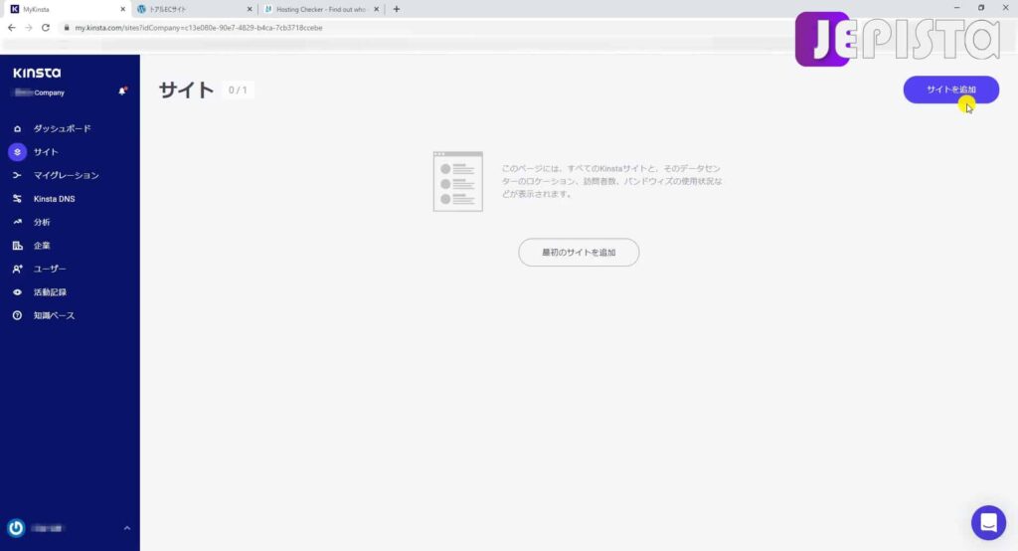Open the 知識ベース question icon

click(x=18, y=316)
